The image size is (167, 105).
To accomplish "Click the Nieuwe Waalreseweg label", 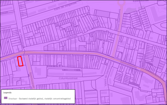I will pyautogui.click(x=118, y=20).
